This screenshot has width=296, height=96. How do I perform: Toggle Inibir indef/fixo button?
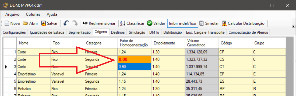click(182, 23)
